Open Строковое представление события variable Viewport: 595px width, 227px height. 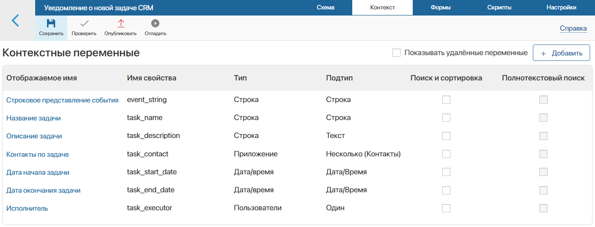coord(63,100)
